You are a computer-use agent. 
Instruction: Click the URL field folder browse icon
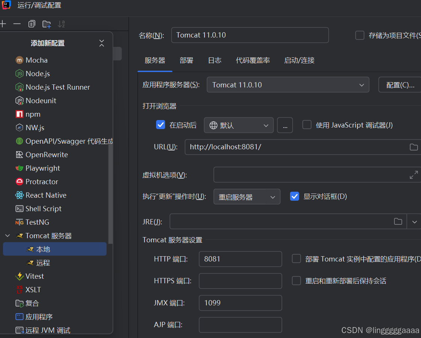point(413,147)
